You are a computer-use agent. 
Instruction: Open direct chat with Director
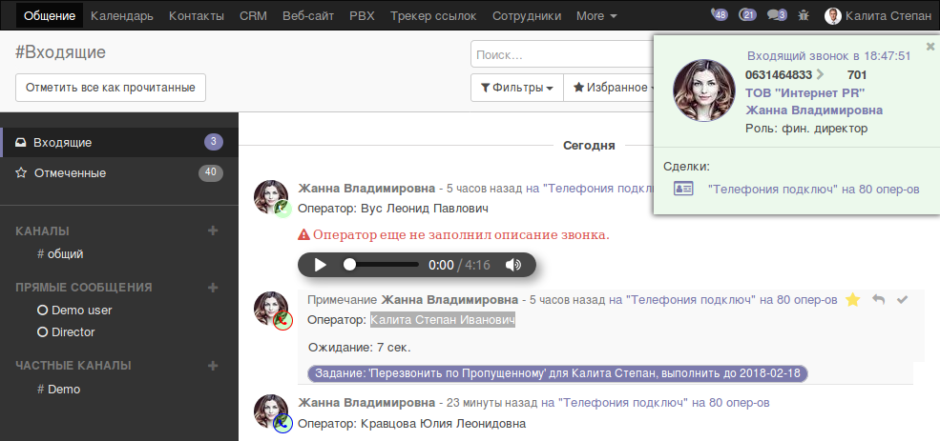coord(67,331)
